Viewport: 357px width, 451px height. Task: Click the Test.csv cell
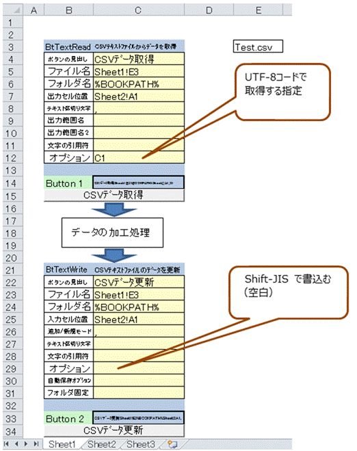[258, 47]
